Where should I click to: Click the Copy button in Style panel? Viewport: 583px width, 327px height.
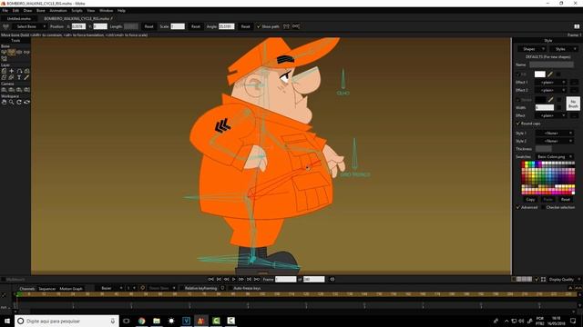[x=530, y=200]
